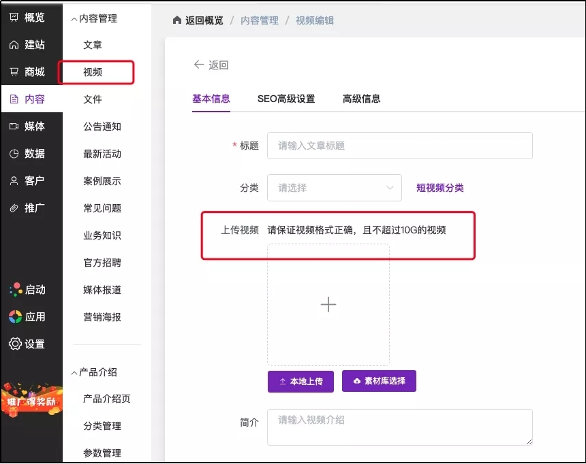This screenshot has height=464, width=586.
Task: Select the 商城 shop cart icon
Action: (14, 71)
